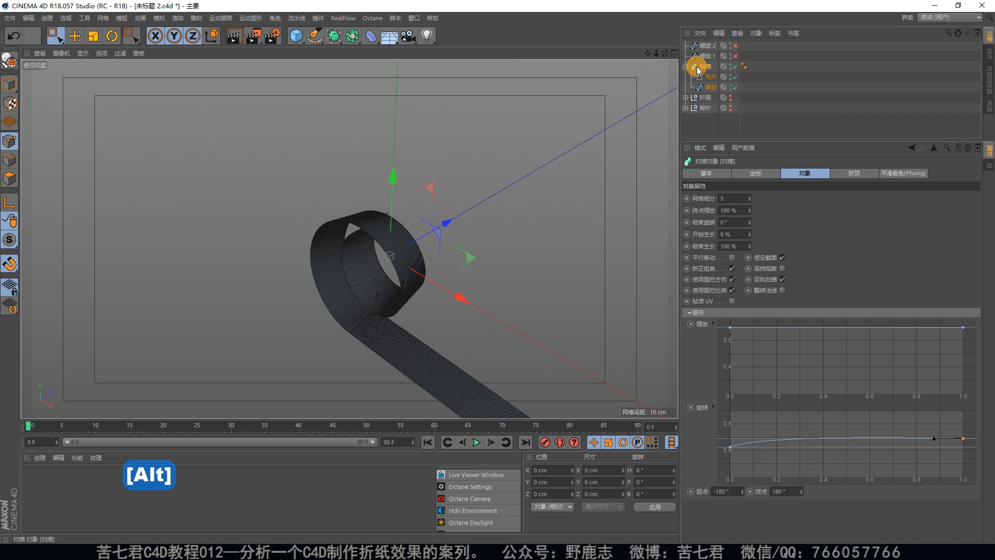
Task: Open the RealFlow menu
Action: 343,18
